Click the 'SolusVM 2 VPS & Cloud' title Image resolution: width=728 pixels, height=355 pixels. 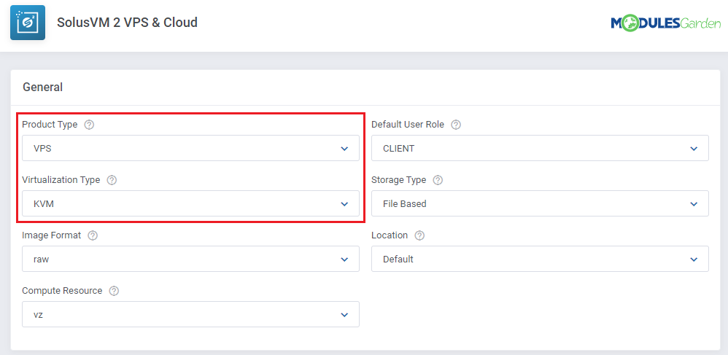point(127,23)
